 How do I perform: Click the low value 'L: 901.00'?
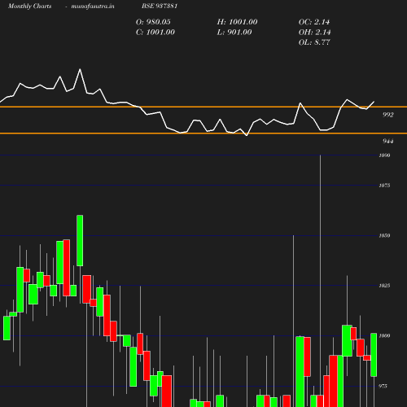234,33
